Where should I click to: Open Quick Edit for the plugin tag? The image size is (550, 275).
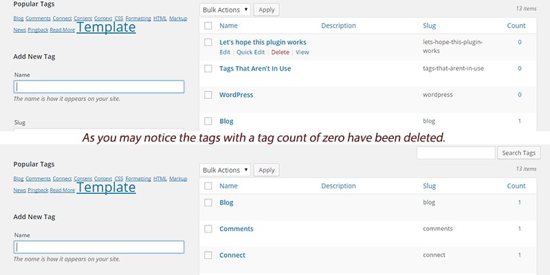[x=251, y=52]
